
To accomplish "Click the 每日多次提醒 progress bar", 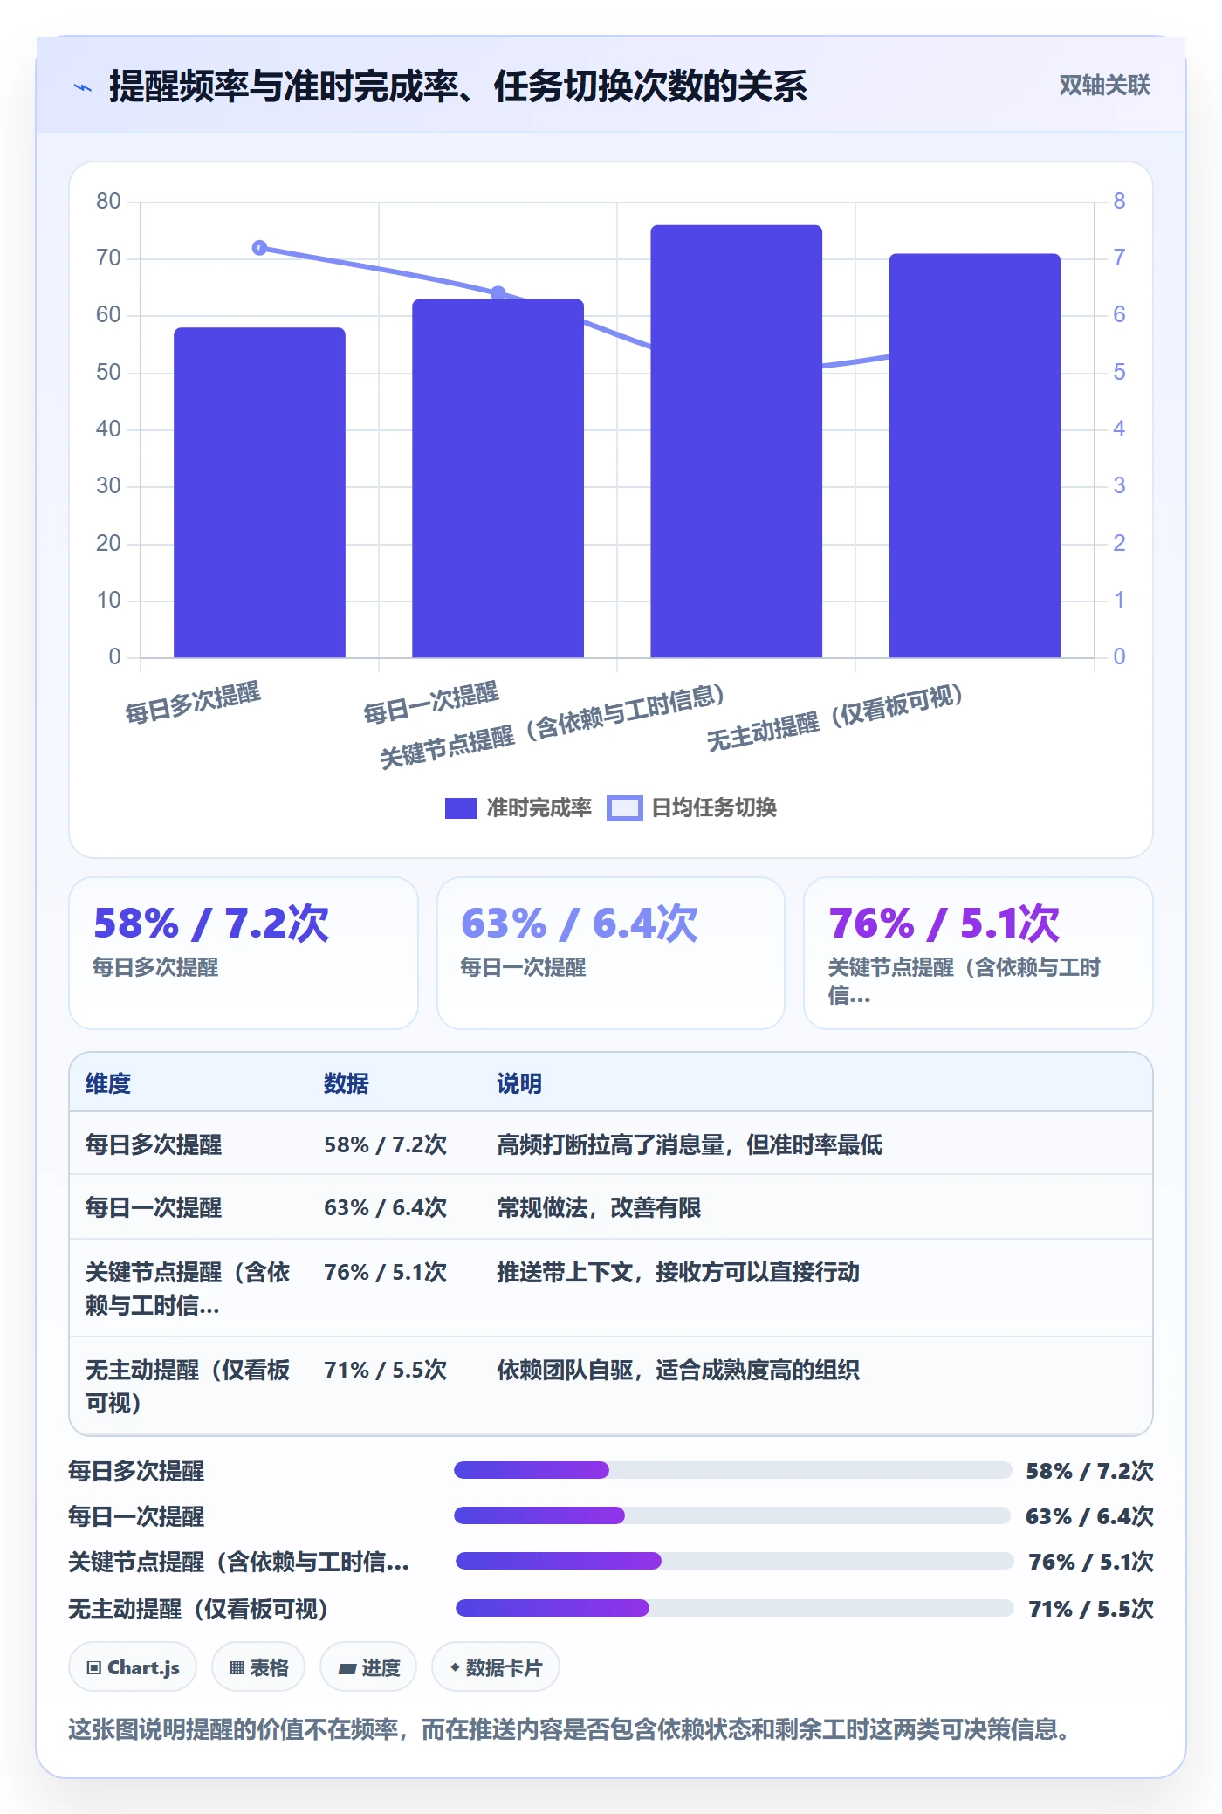I will [x=732, y=1470].
